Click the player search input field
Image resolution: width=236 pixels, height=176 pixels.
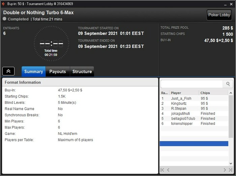click(x=192, y=84)
